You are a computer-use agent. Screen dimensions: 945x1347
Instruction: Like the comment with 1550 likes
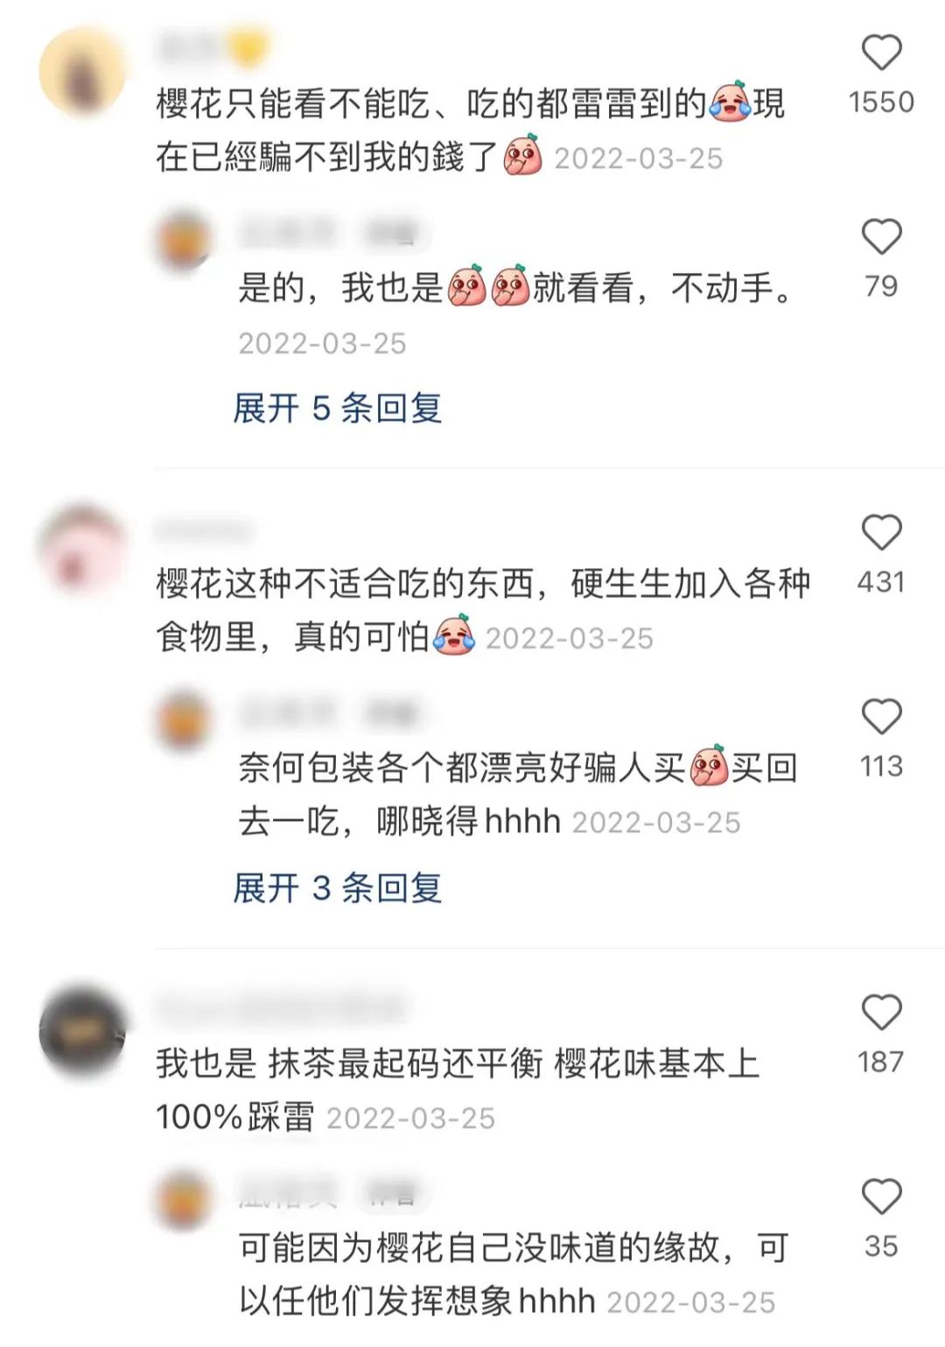(x=881, y=53)
